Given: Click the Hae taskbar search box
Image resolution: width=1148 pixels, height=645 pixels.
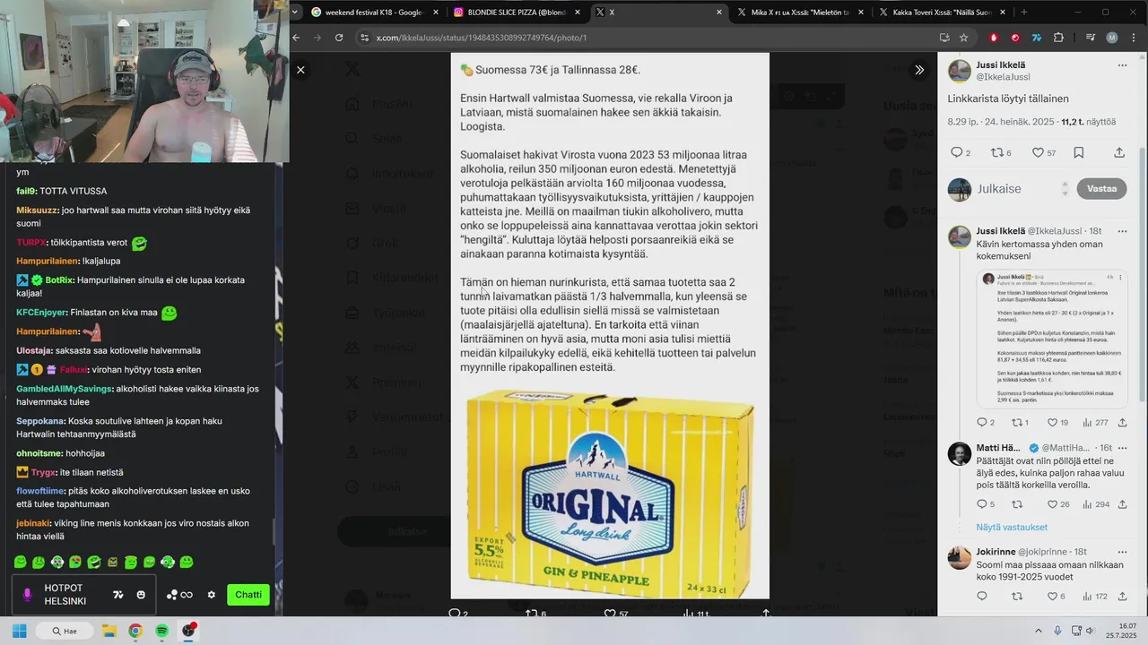Looking at the screenshot, I should point(64,631).
